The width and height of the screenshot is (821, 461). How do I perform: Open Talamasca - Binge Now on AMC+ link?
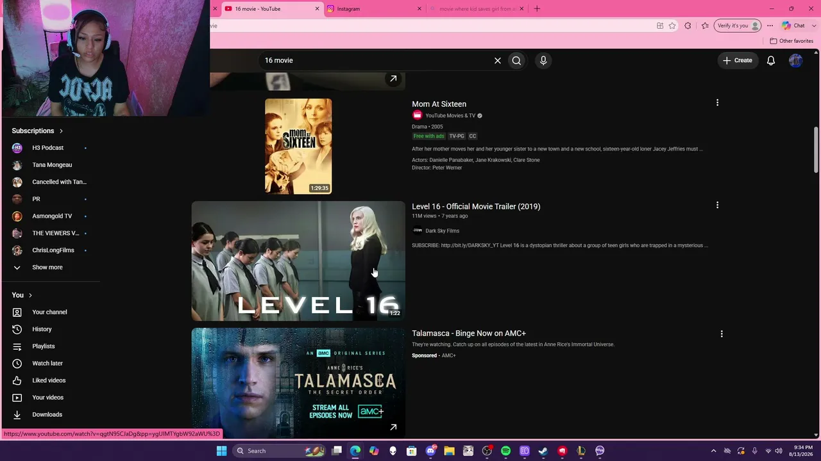point(469,333)
